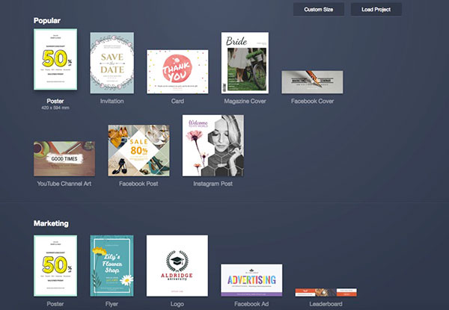
Task: Choose the Save the Date invitation thumbnail
Action: [x=112, y=63]
